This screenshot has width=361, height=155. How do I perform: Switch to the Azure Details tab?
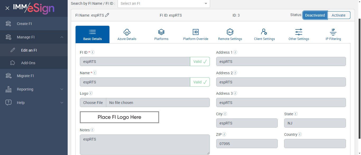point(127,34)
